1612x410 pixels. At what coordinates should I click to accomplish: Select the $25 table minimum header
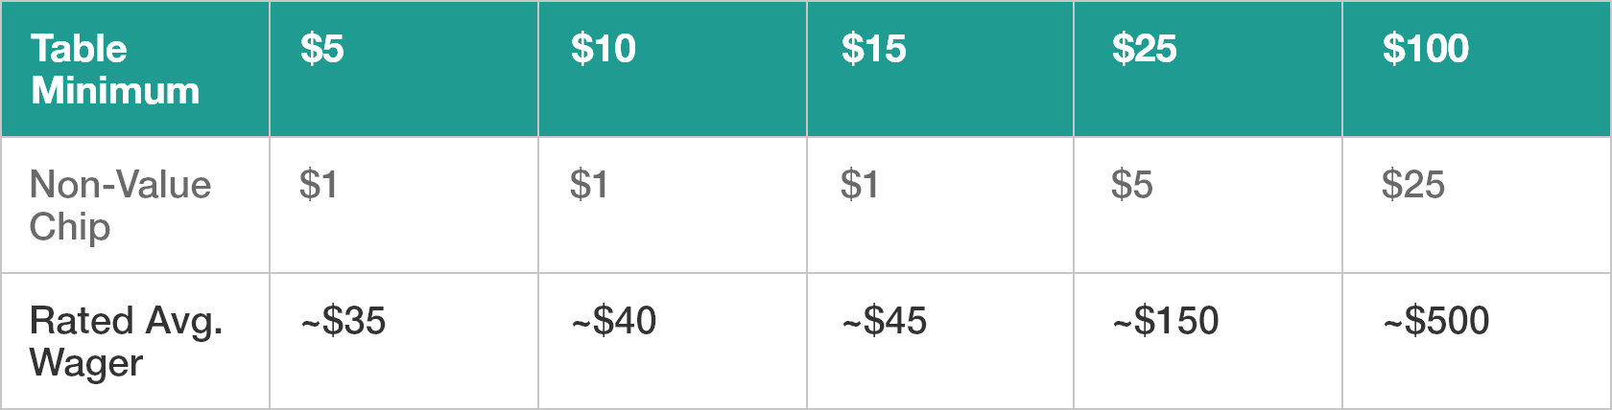tap(1208, 69)
